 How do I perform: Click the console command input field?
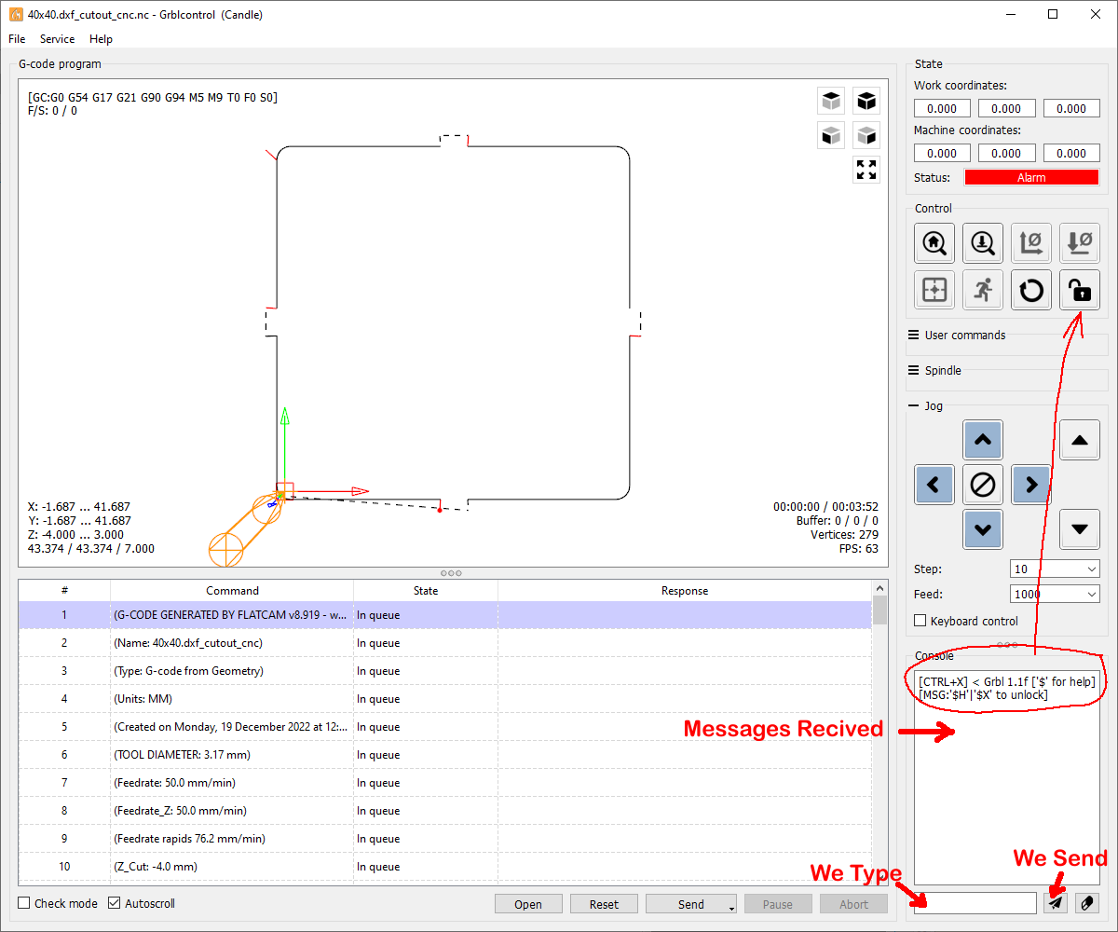[x=975, y=903]
